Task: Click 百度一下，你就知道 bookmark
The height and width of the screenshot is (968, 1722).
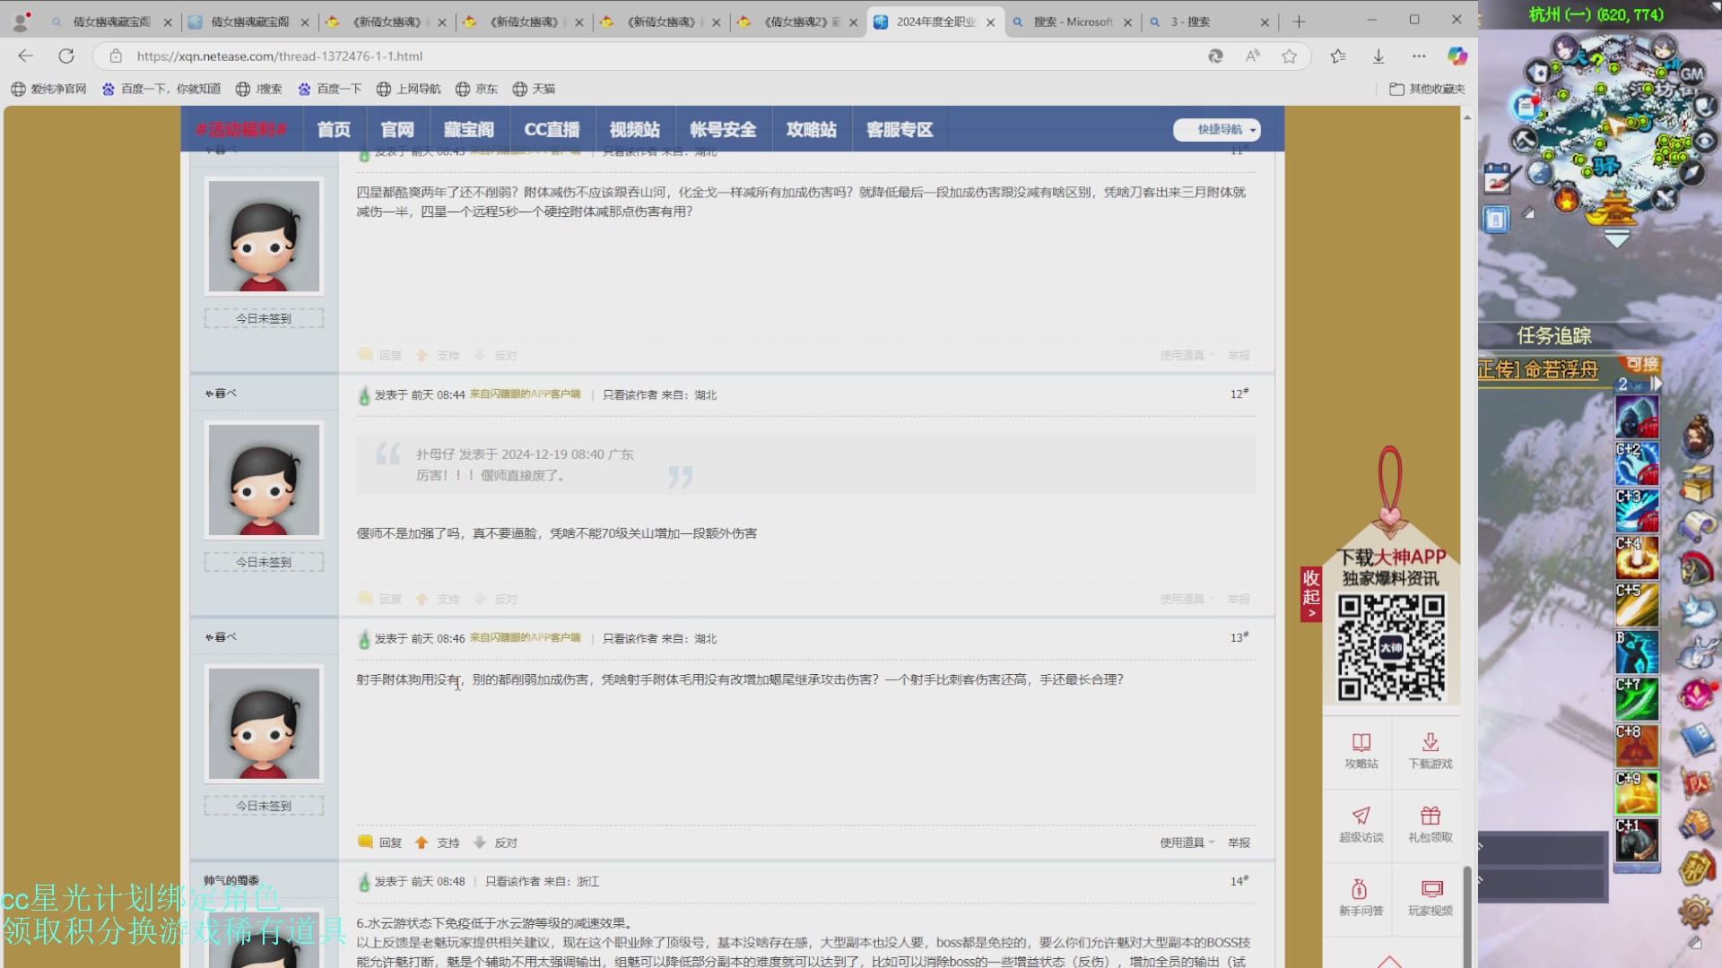Action: coord(161,89)
